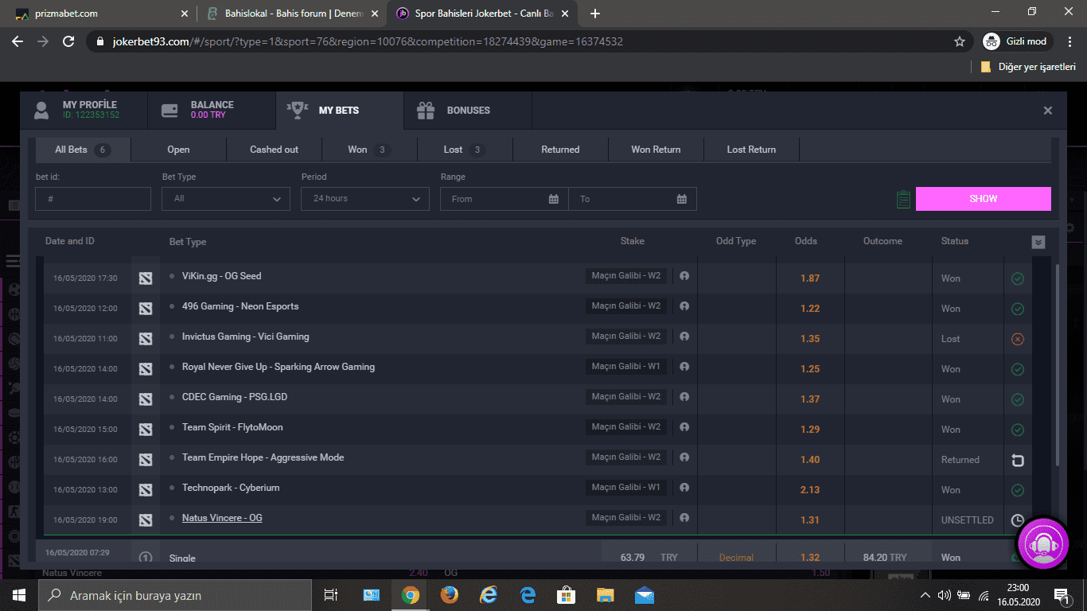Viewport: 1087px width, 611px height.
Task: Open Diğer yer işaretleri bookmarks folder
Action: point(1028,67)
